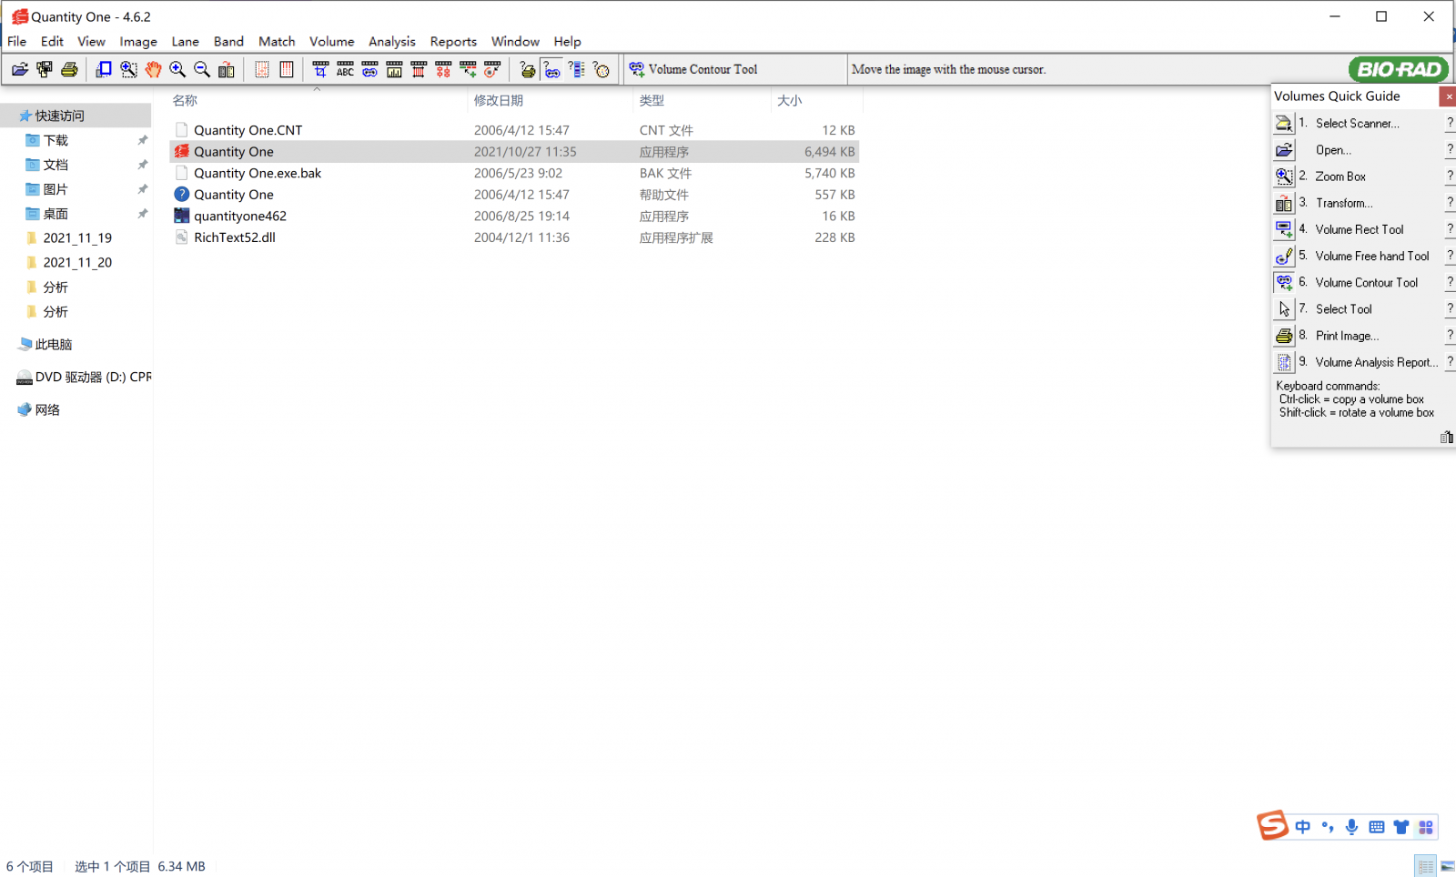1456x877 pixels.
Task: Click Zoom Box step in Quick Guide
Action: 1340,176
